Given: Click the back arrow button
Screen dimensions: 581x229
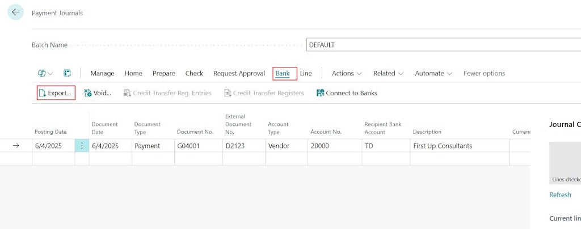Looking at the screenshot, I should (15, 12).
